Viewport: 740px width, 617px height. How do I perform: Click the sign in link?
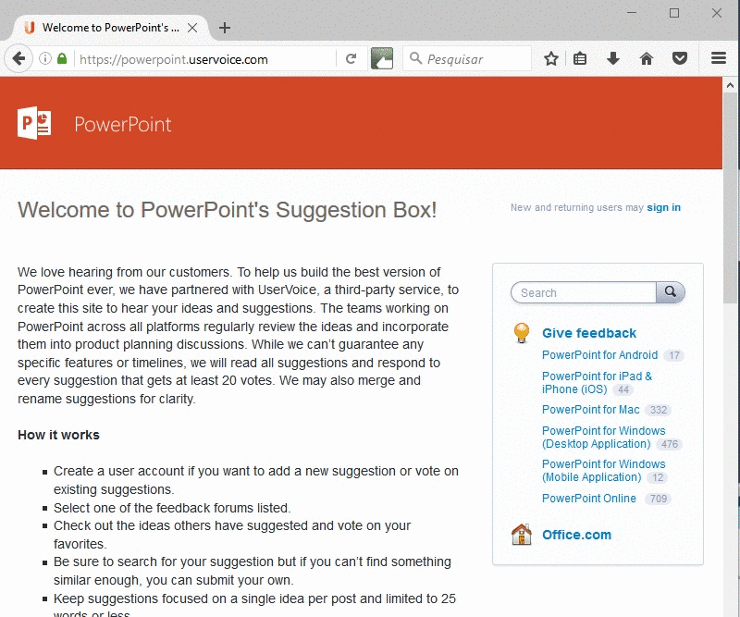click(663, 207)
